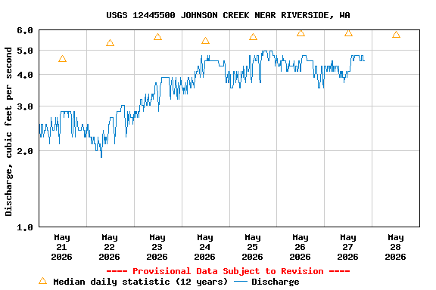Click the 1.0 y-axis tick label

[25, 227]
